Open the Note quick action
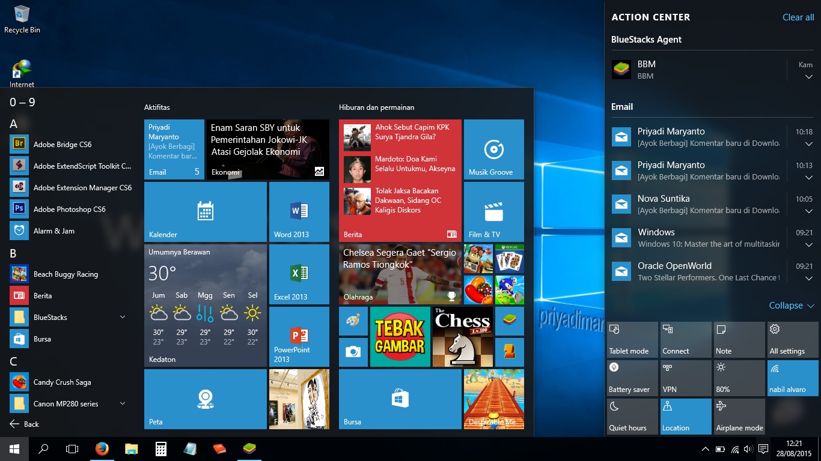821x461 pixels. (739, 340)
